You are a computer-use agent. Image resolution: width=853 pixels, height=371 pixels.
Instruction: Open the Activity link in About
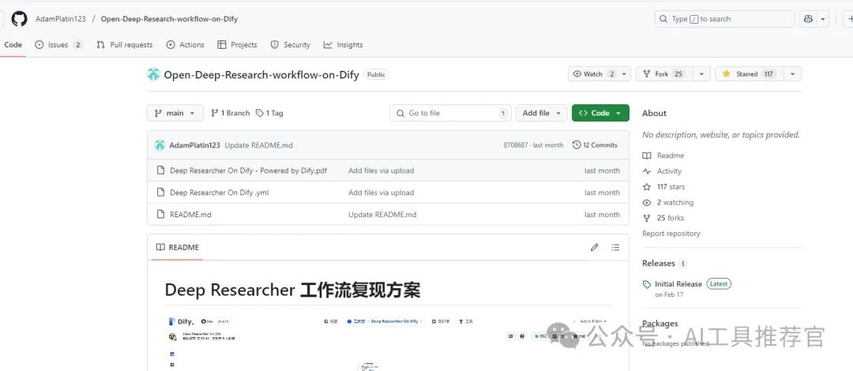point(662,171)
